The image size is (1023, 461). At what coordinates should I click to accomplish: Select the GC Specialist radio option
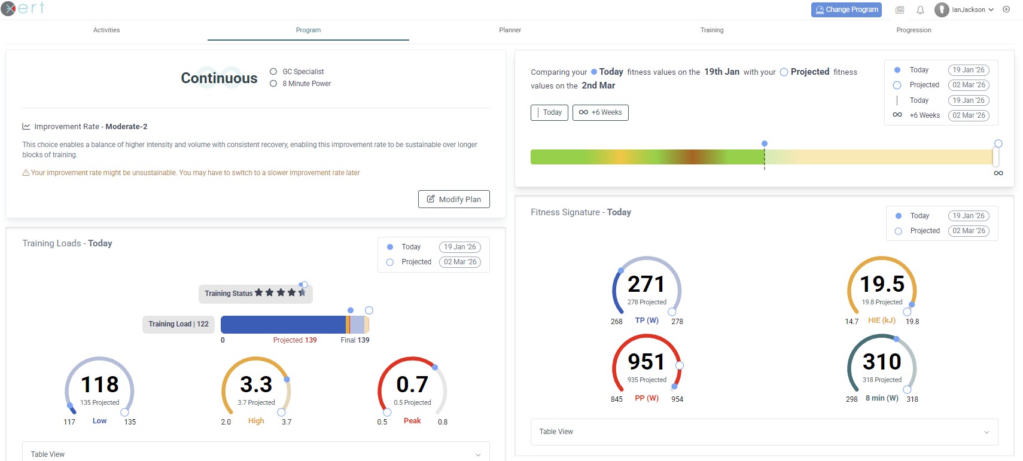273,72
